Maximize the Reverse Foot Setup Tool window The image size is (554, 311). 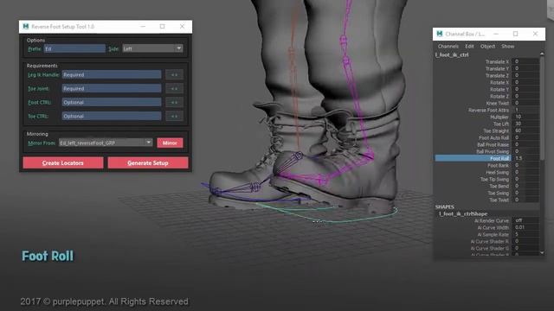pos(162,27)
